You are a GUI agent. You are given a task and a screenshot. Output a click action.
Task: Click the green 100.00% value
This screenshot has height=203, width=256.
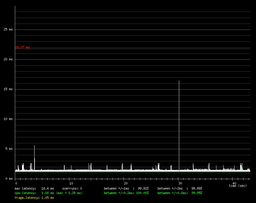pyautogui.click(x=142, y=193)
